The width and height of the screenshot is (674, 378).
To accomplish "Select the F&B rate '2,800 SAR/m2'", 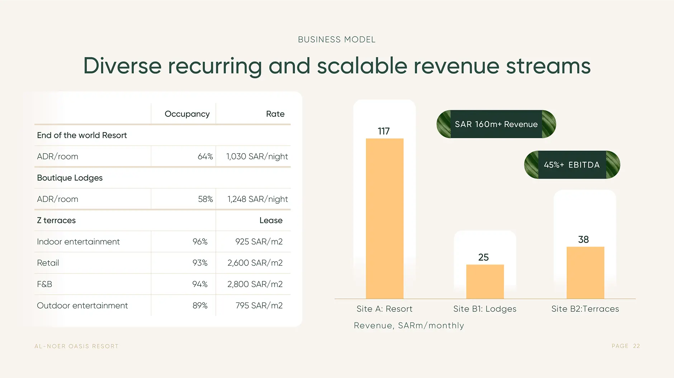I will [x=255, y=284].
